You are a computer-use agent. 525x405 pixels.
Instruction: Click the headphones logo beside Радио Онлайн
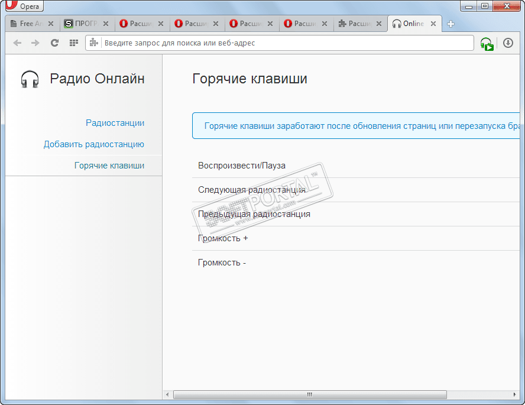(30, 79)
